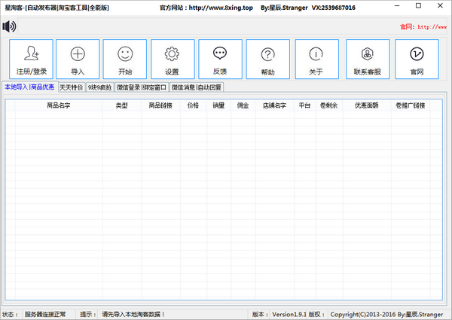Click the 请先导入本地淘客数据 hint text
This screenshot has width=452, height=320.
click(133, 314)
